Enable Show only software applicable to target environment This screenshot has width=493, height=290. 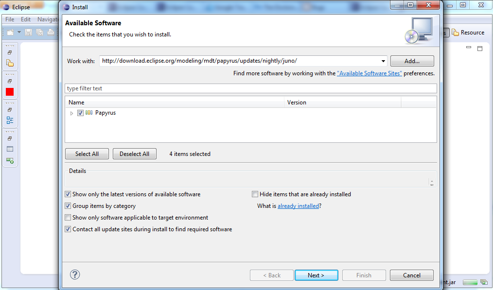pyautogui.click(x=68, y=218)
